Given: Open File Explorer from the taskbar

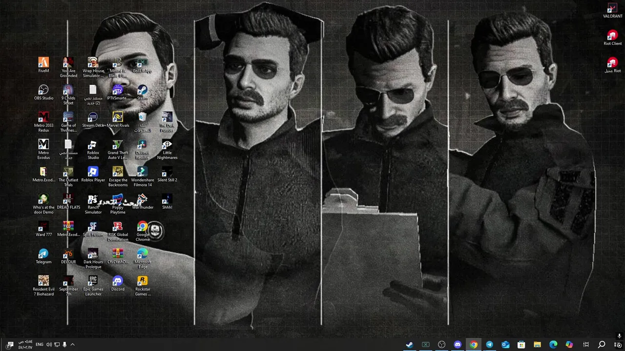Looking at the screenshot, I should click(537, 345).
